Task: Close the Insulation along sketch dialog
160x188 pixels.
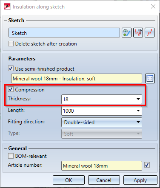Action: [x=153, y=6]
